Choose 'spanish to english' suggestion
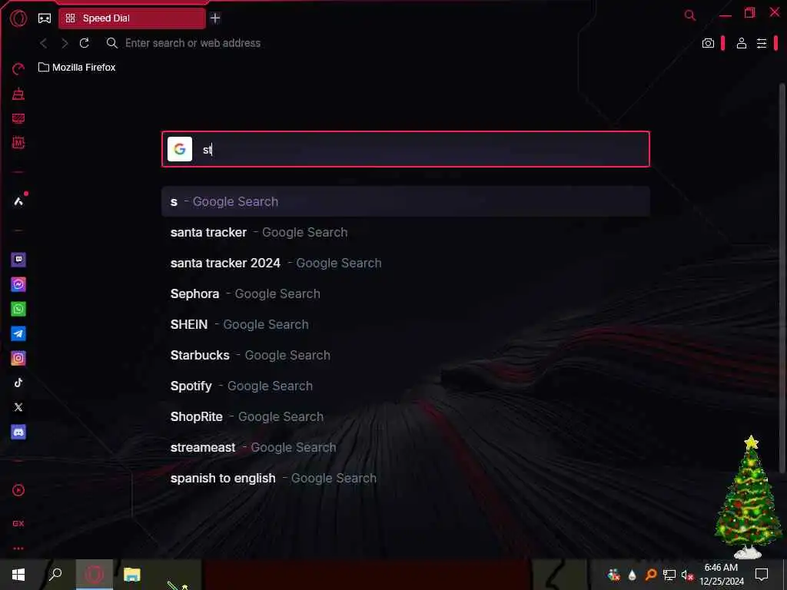The height and width of the screenshot is (590, 787). point(406,478)
